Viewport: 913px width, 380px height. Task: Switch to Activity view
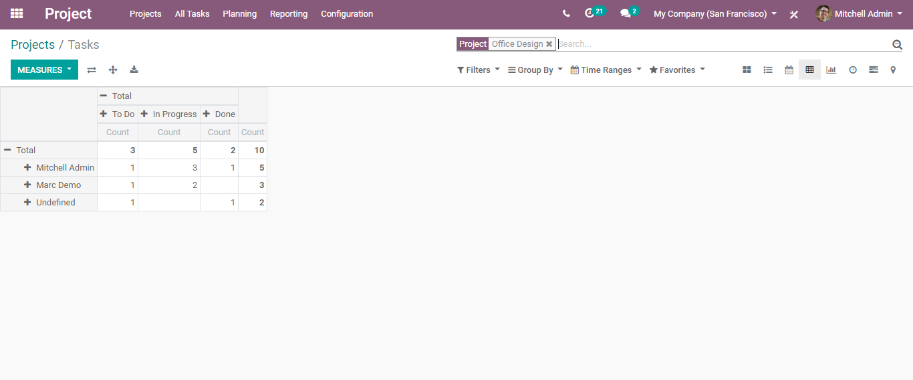coord(853,70)
